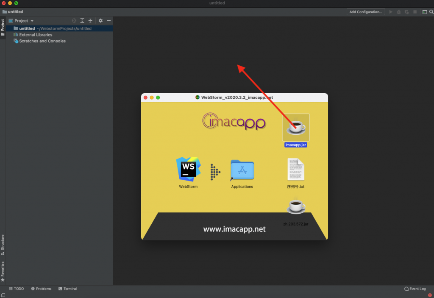Open the Project view dropdown
434x298 pixels.
[x=21, y=21]
